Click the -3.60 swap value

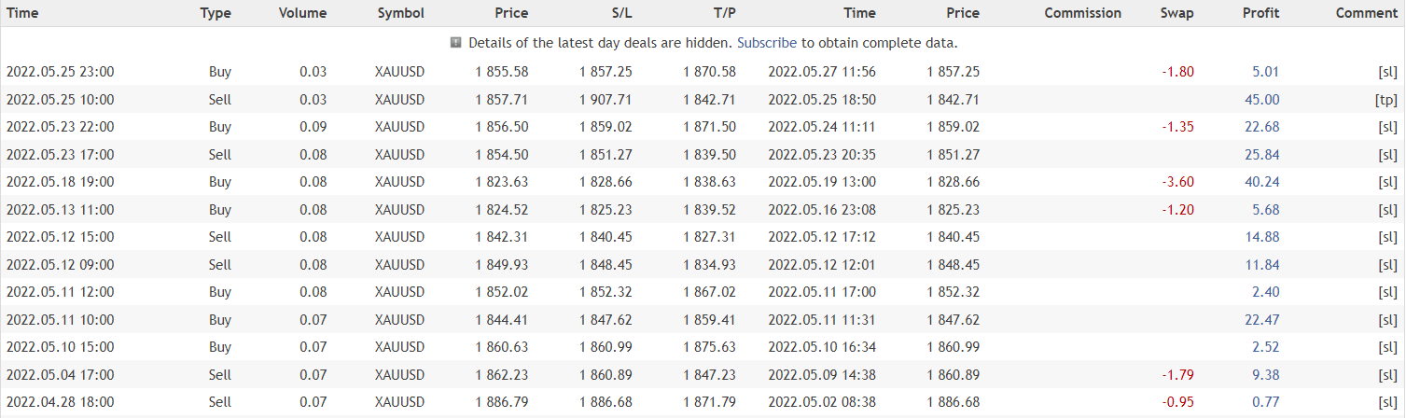(1177, 182)
